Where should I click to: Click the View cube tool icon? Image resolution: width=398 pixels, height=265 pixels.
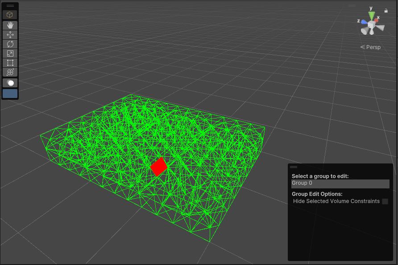click(10, 14)
